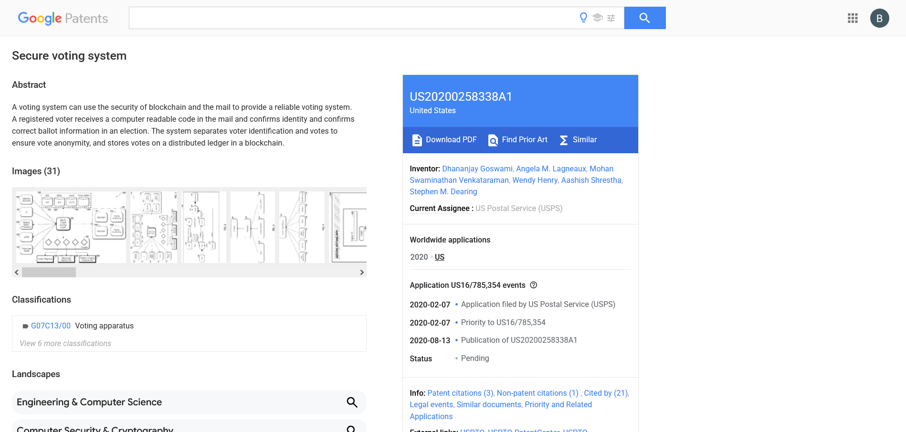The height and width of the screenshot is (432, 906).
Task: Open the G07C13/00 classification link
Action: click(51, 326)
